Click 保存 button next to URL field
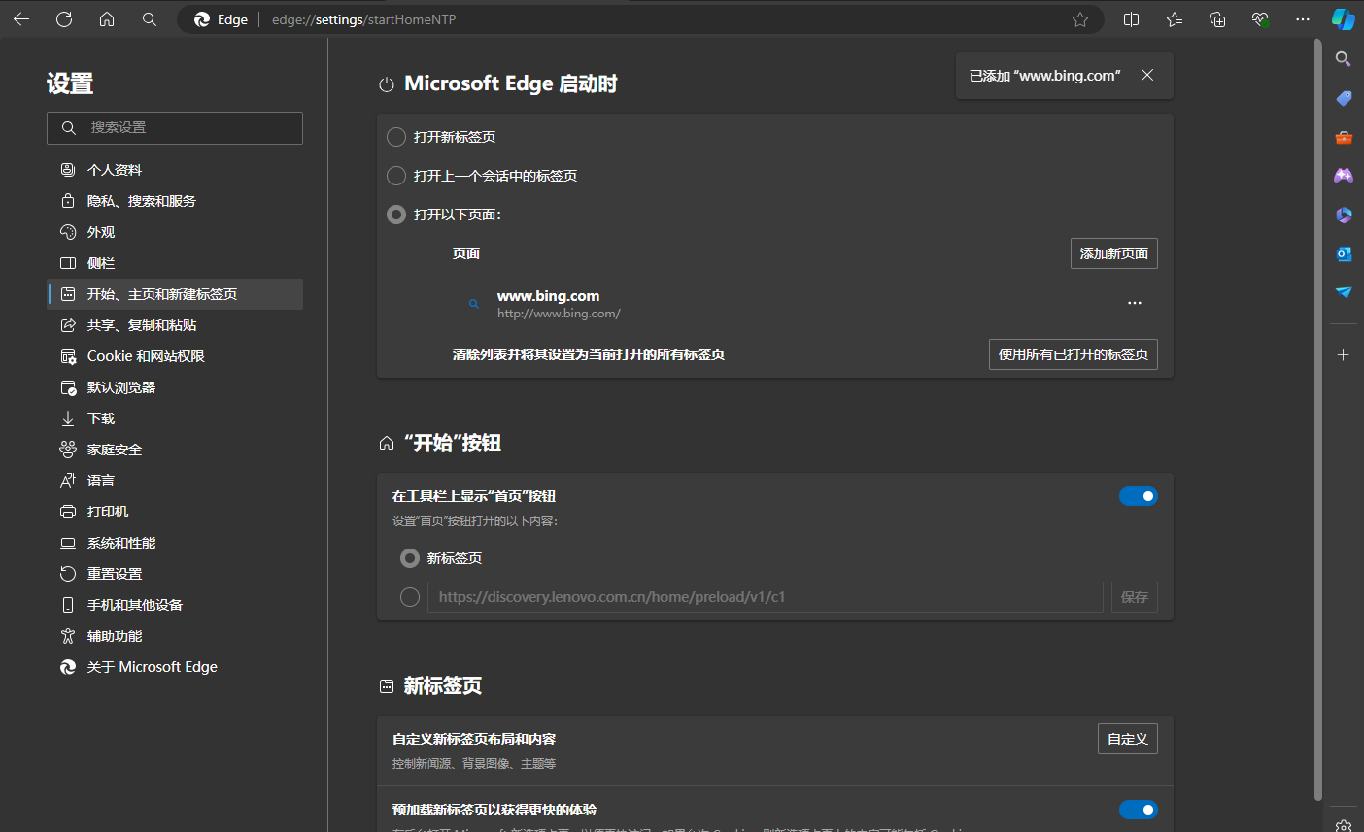This screenshot has height=832, width=1364. coord(1135,597)
